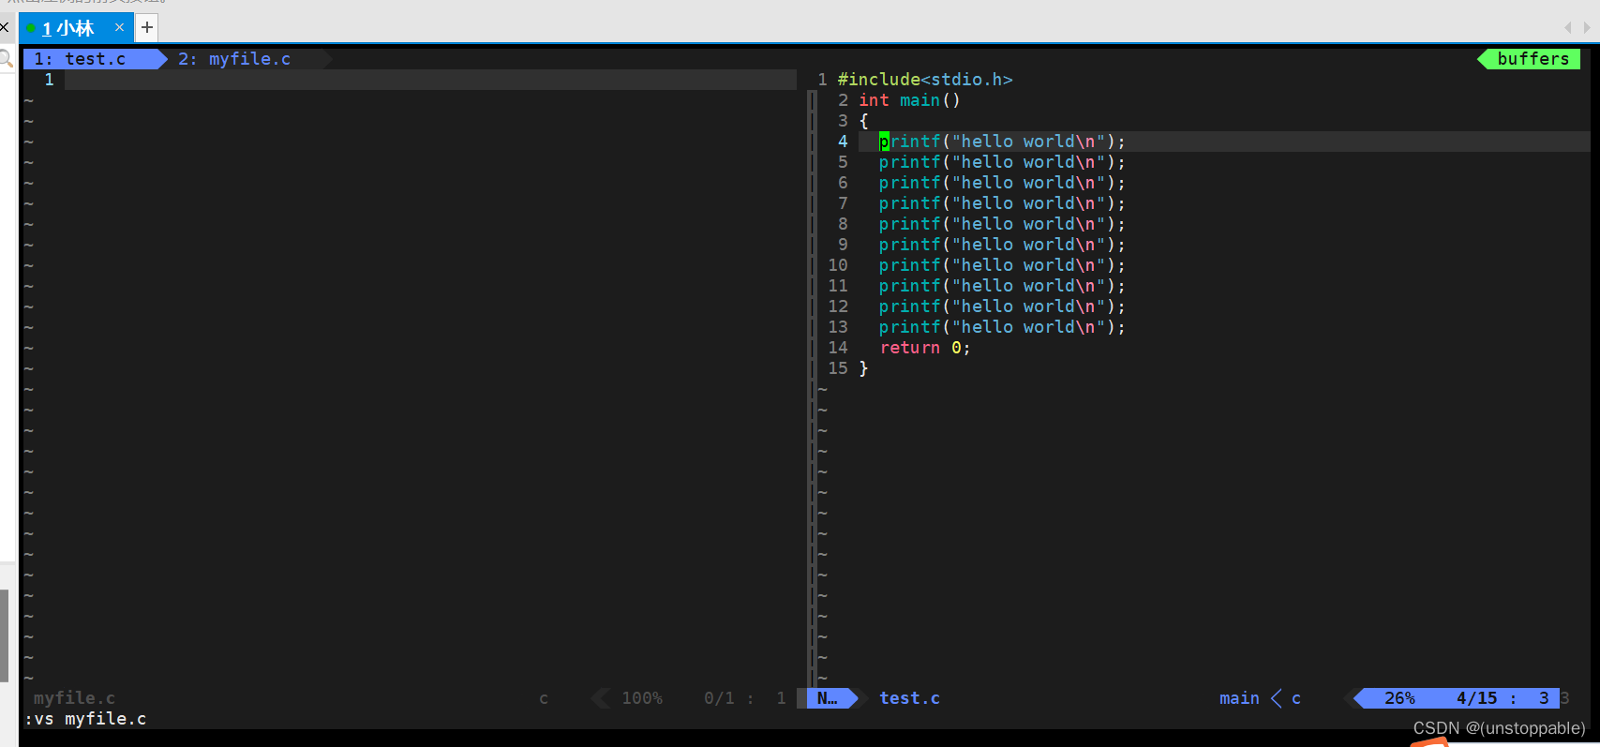Click the 'int main()' line

(910, 100)
